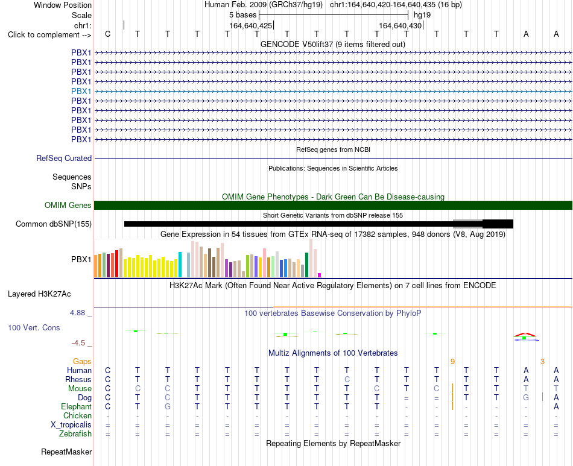Click the Zebrafish species label
The width and height of the screenshot is (573, 466).
tap(75, 434)
